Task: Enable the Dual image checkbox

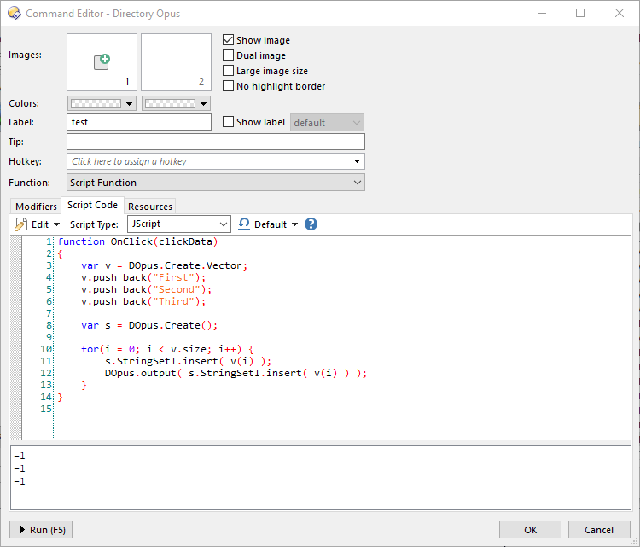Action: tap(229, 55)
